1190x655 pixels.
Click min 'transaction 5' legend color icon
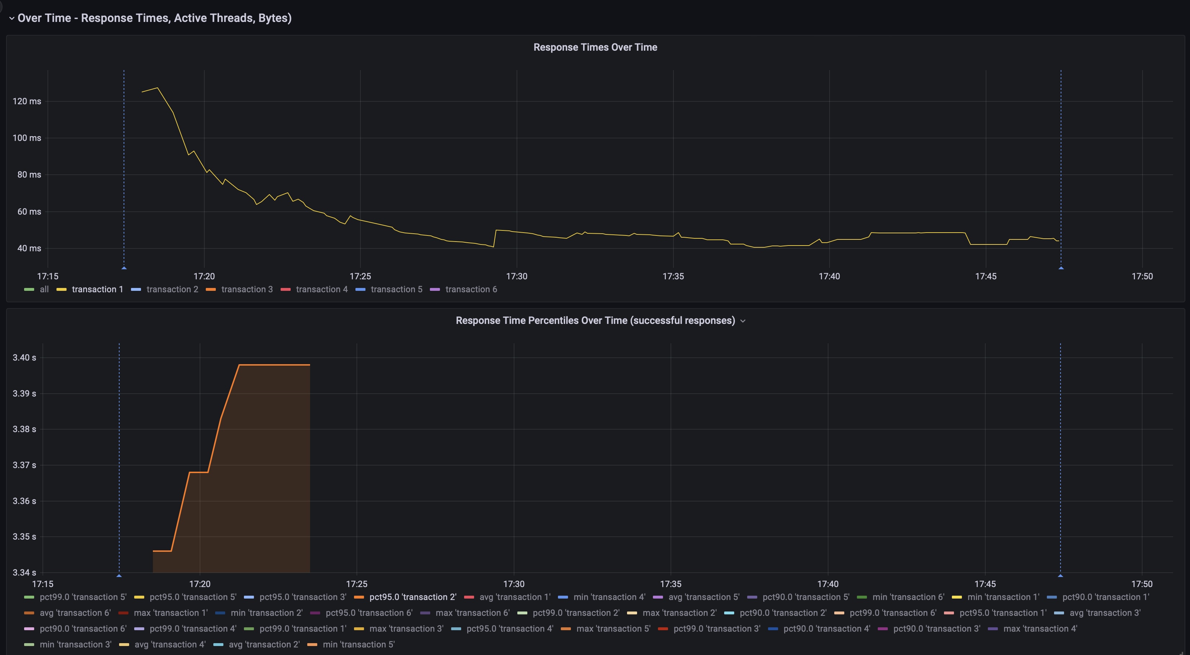click(312, 644)
